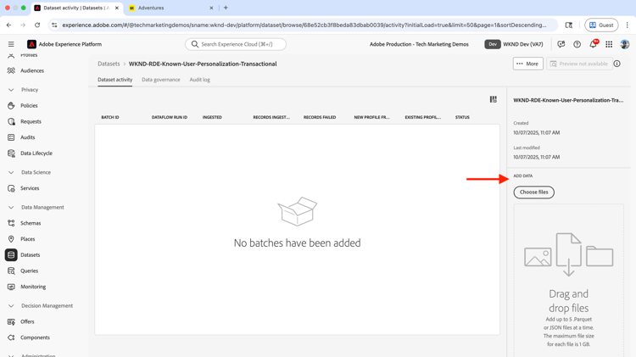Open the app switcher grid
The image size is (636, 357).
point(609,44)
